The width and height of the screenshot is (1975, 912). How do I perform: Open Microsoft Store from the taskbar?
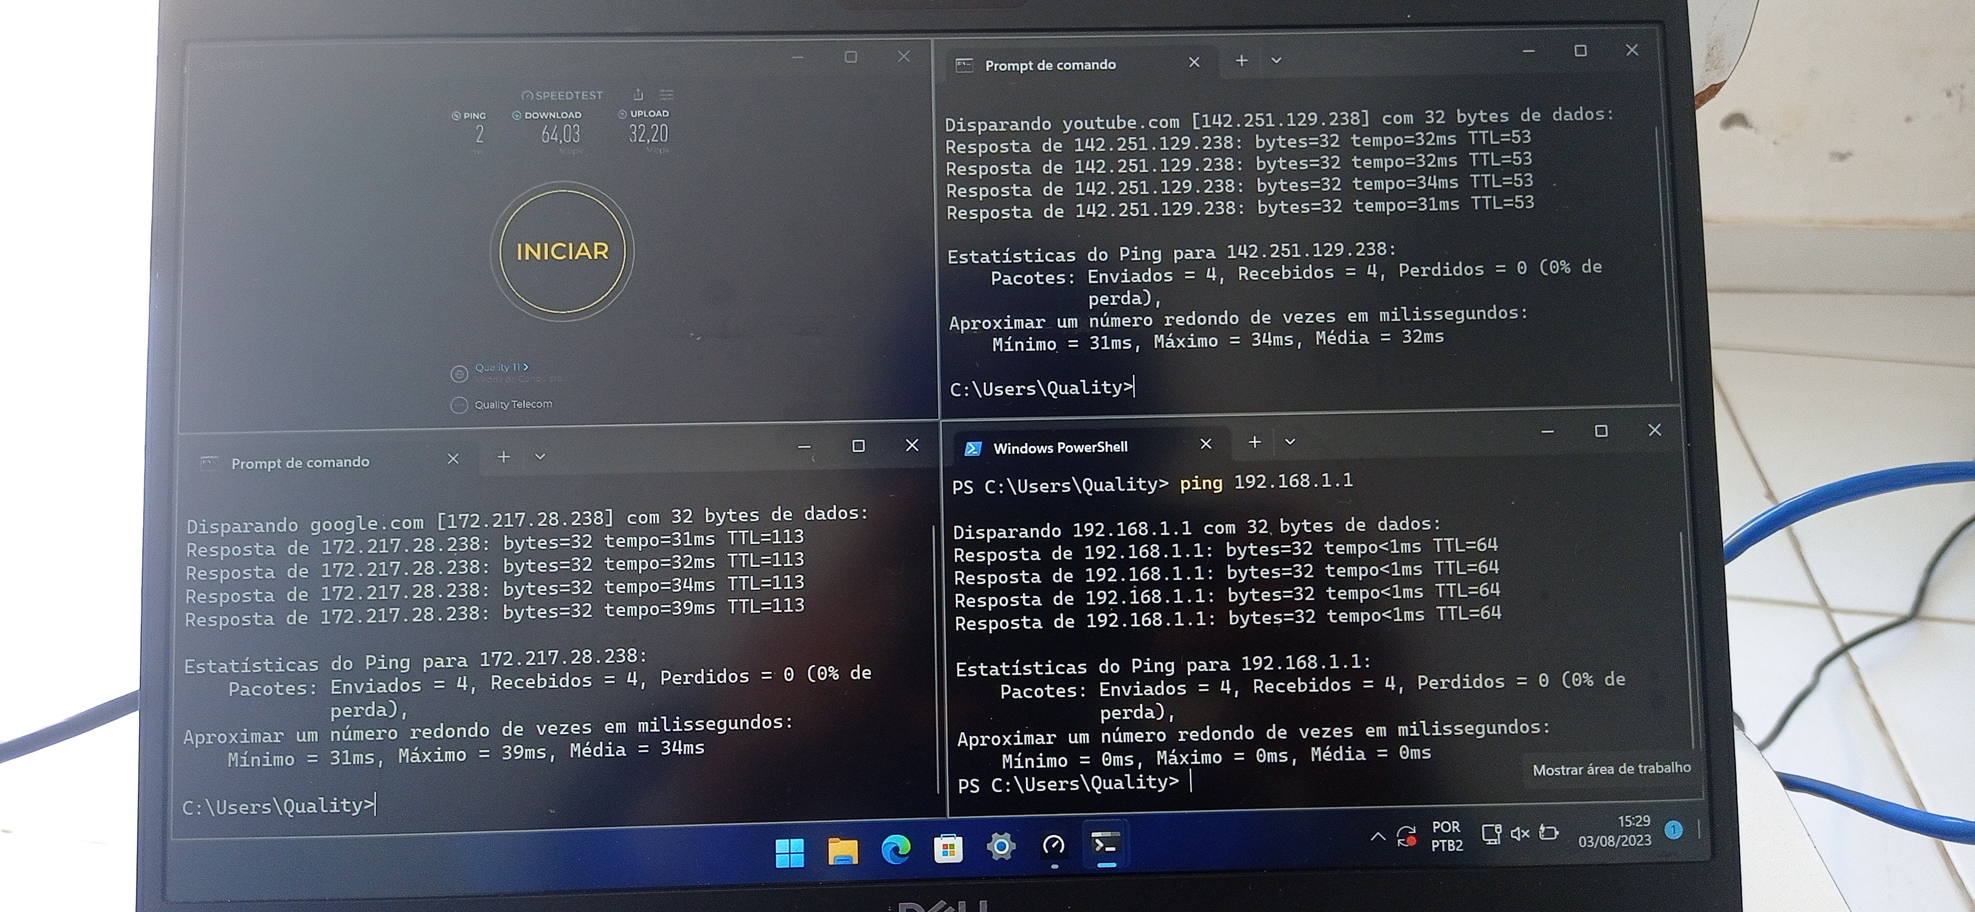click(x=948, y=849)
